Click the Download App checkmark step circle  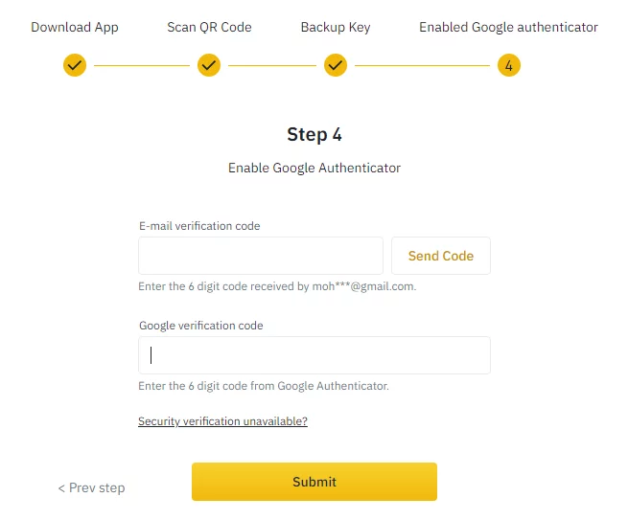pos(75,65)
